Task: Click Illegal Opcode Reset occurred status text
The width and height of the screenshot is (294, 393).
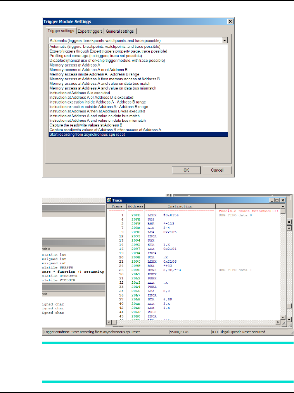Action: [242, 332]
